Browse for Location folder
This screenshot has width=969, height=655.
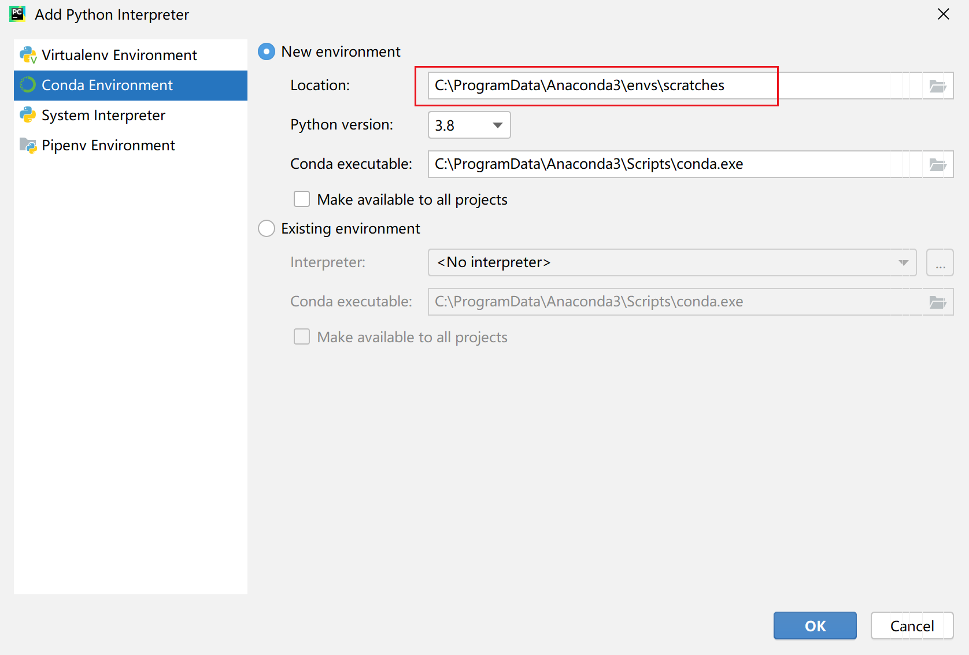(x=937, y=86)
